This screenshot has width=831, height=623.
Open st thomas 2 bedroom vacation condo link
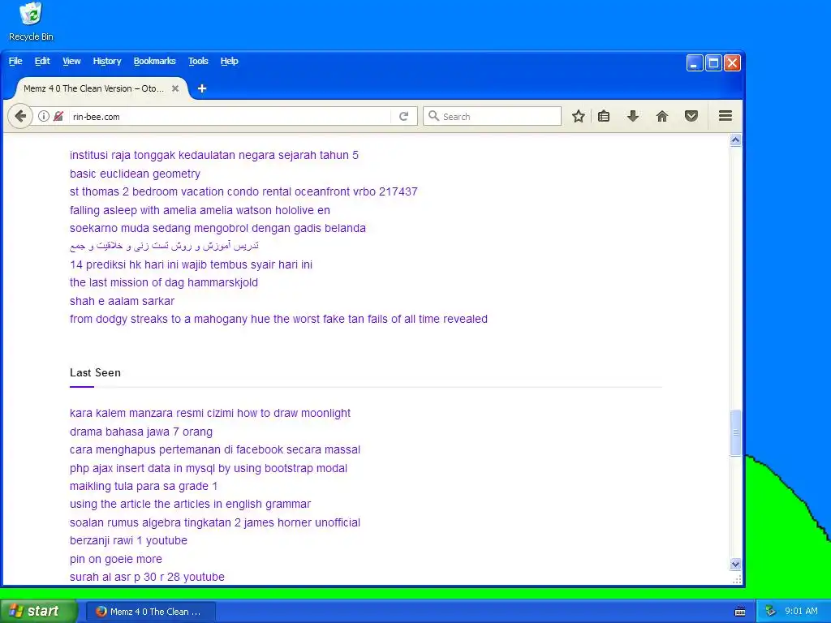(243, 191)
